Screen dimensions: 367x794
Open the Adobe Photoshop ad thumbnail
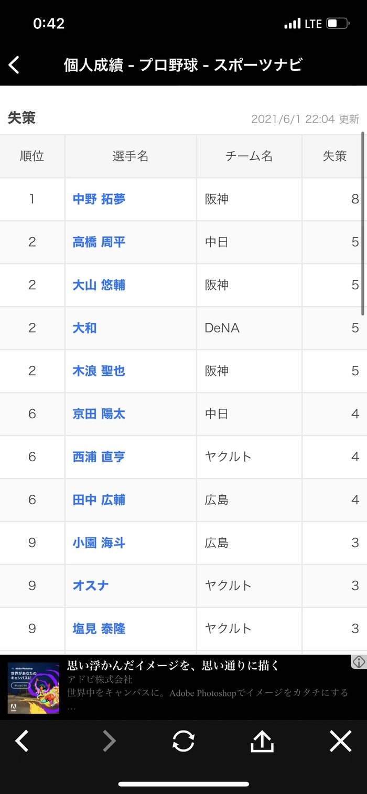(34, 688)
